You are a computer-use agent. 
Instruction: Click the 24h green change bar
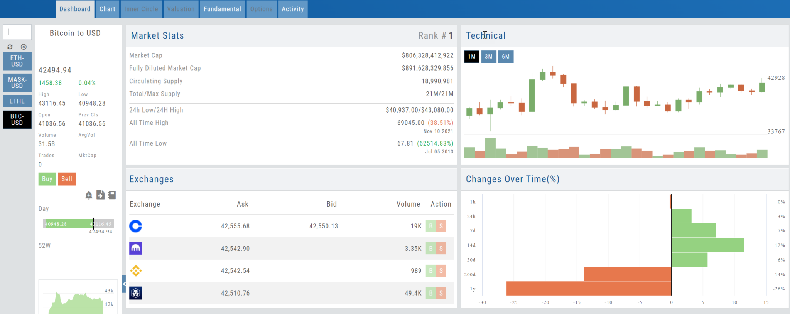[681, 216]
